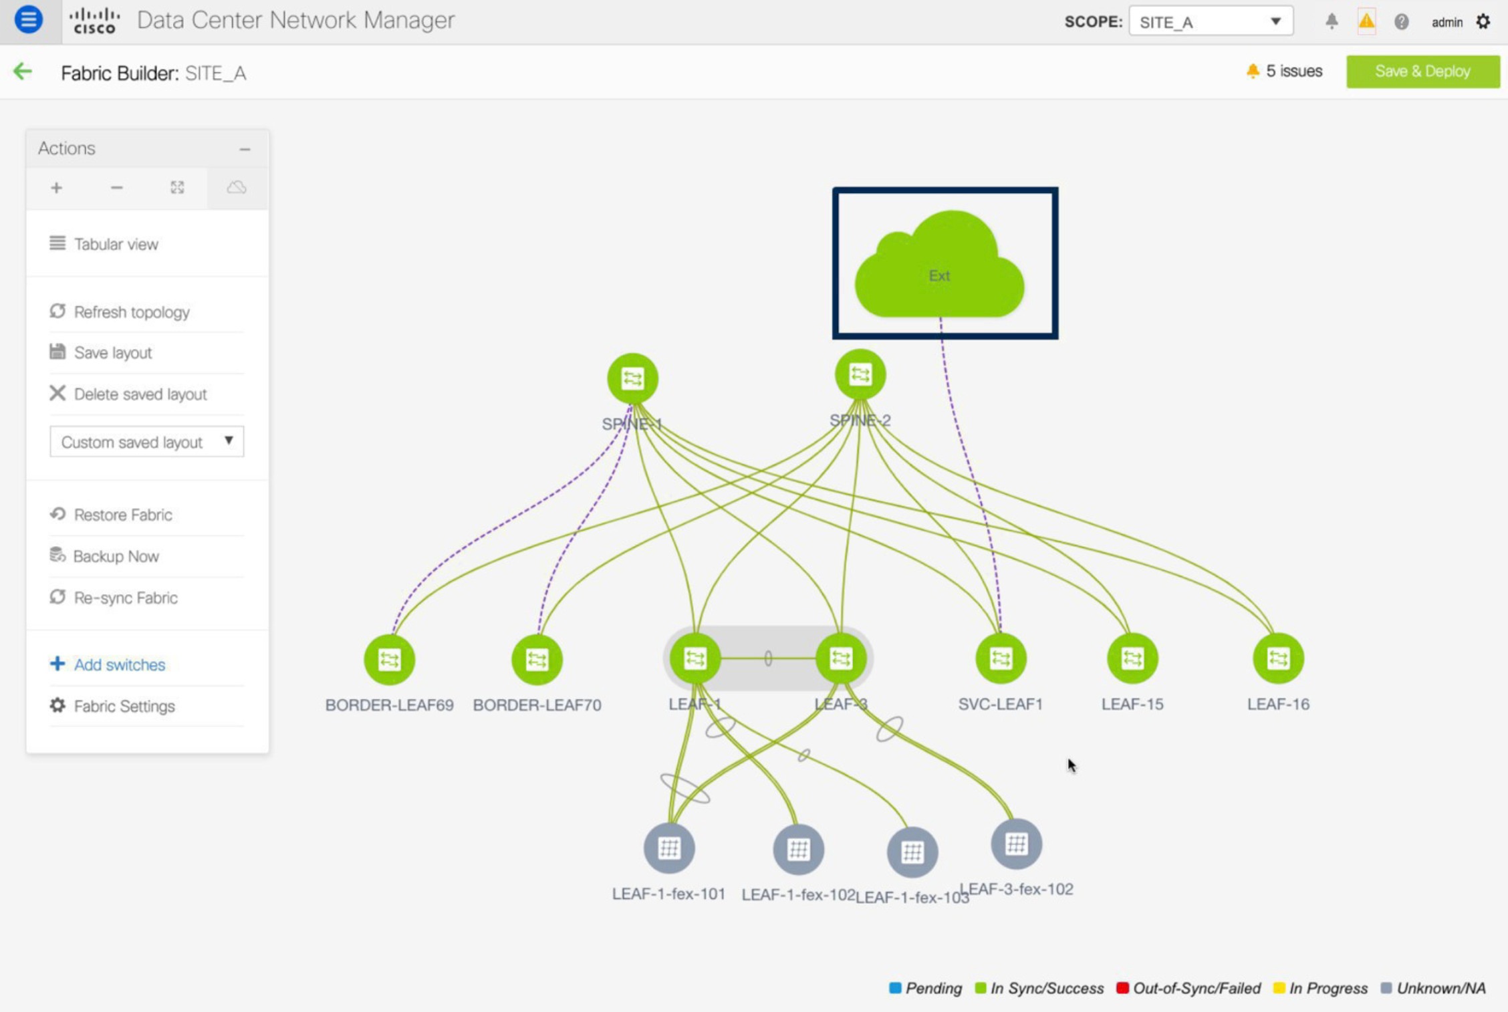The height and width of the screenshot is (1012, 1508).
Task: Select the LEAF-3-fex-102 node
Action: [x=1016, y=844]
